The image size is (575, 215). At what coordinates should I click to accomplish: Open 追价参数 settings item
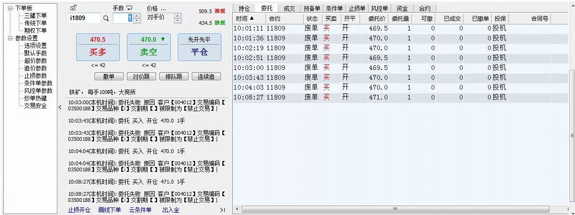(x=35, y=68)
